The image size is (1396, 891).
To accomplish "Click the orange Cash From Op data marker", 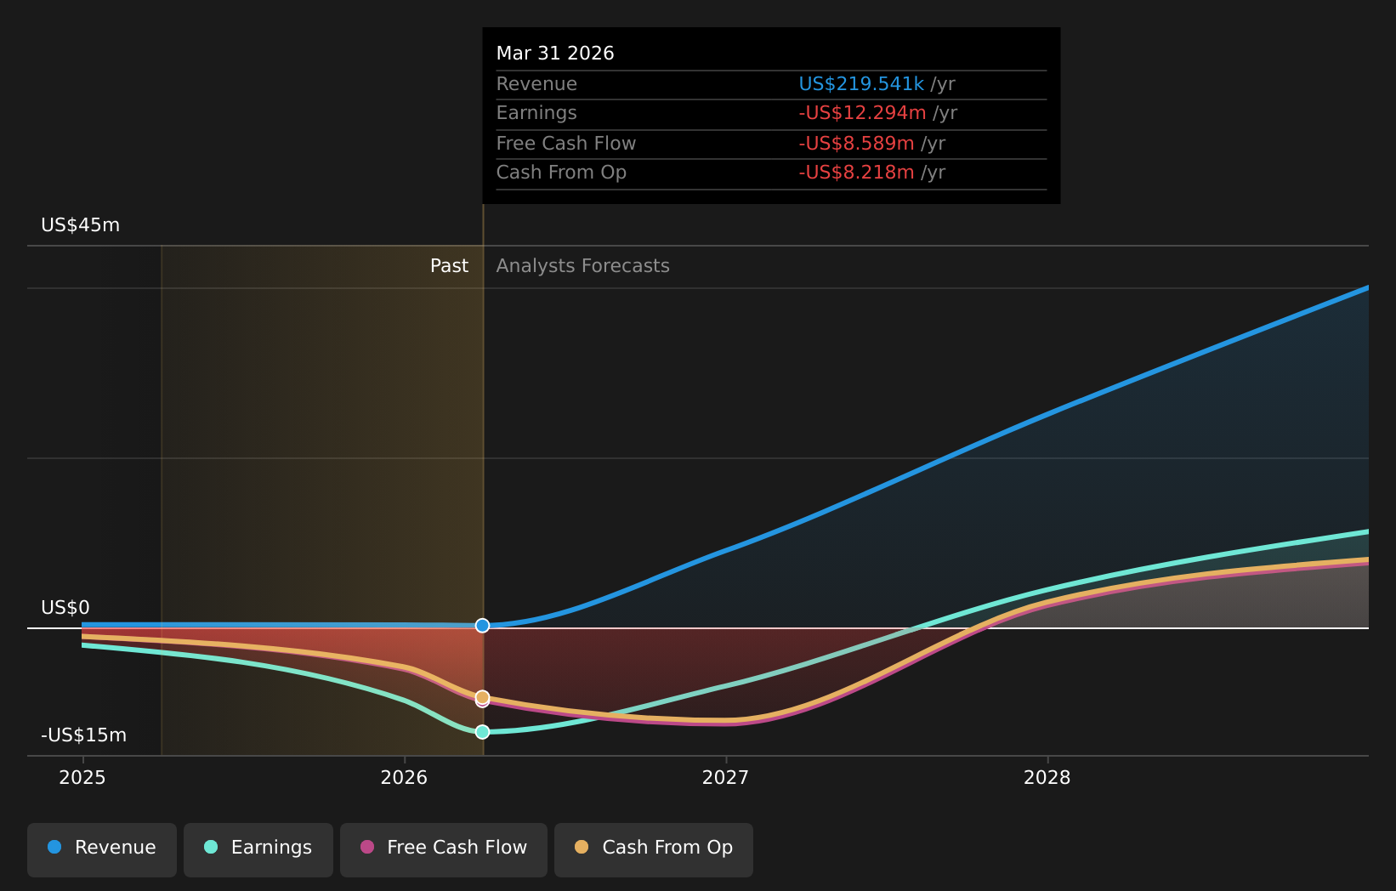I will pyautogui.click(x=482, y=697).
